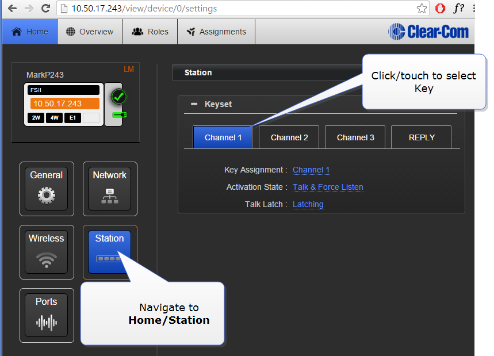The image size is (494, 356).
Task: Open the Key Assignment Channel 1 dropdown
Action: 311,170
